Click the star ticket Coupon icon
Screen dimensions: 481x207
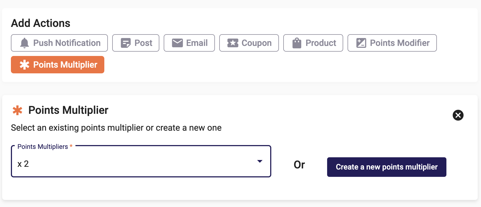[233, 43]
